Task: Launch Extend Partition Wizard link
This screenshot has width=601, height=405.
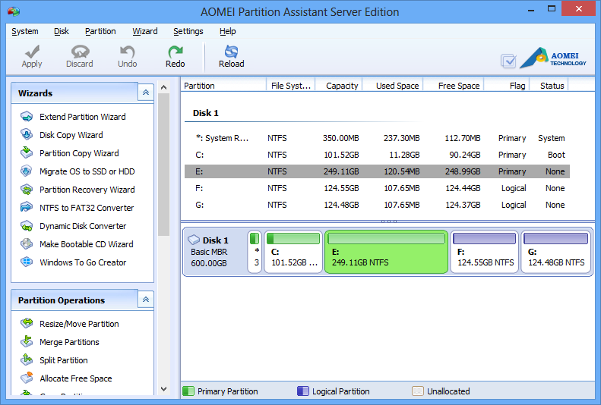Action: pos(82,117)
